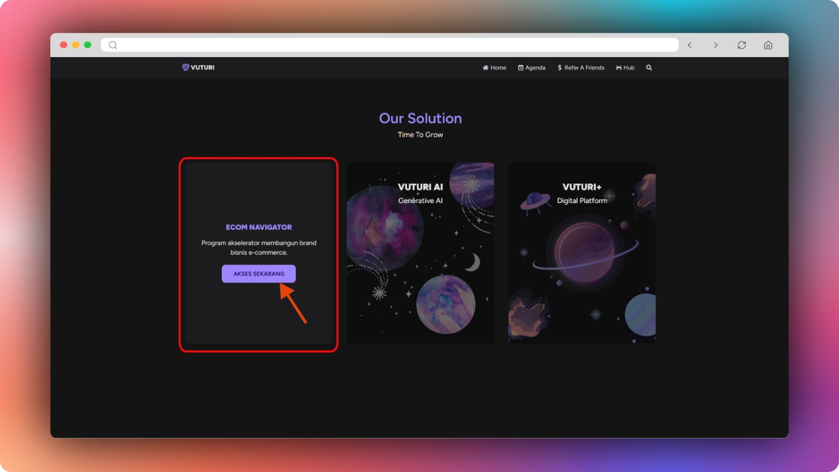Image resolution: width=839 pixels, height=472 pixels.
Task: Click the Time To Grow subtitle
Action: (421, 135)
